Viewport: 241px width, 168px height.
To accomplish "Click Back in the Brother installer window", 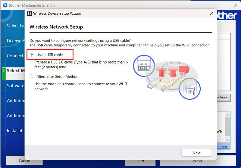I will [x=140, y=163].
